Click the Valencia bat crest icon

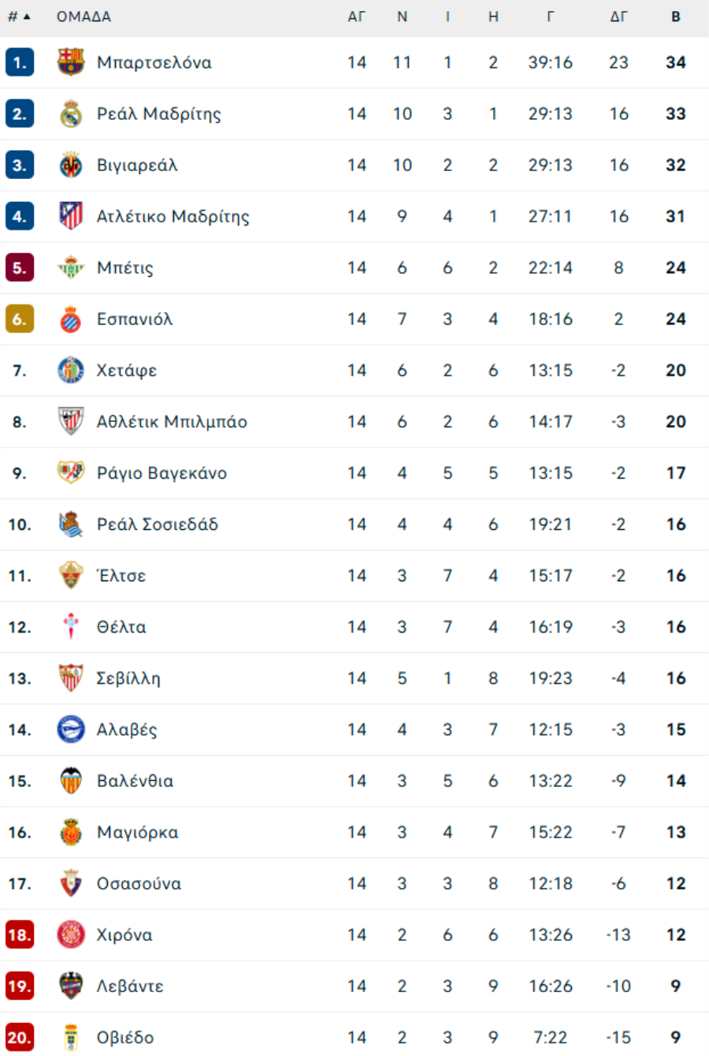click(x=71, y=781)
